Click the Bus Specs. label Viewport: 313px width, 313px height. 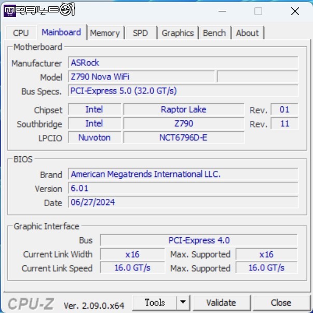(42, 92)
